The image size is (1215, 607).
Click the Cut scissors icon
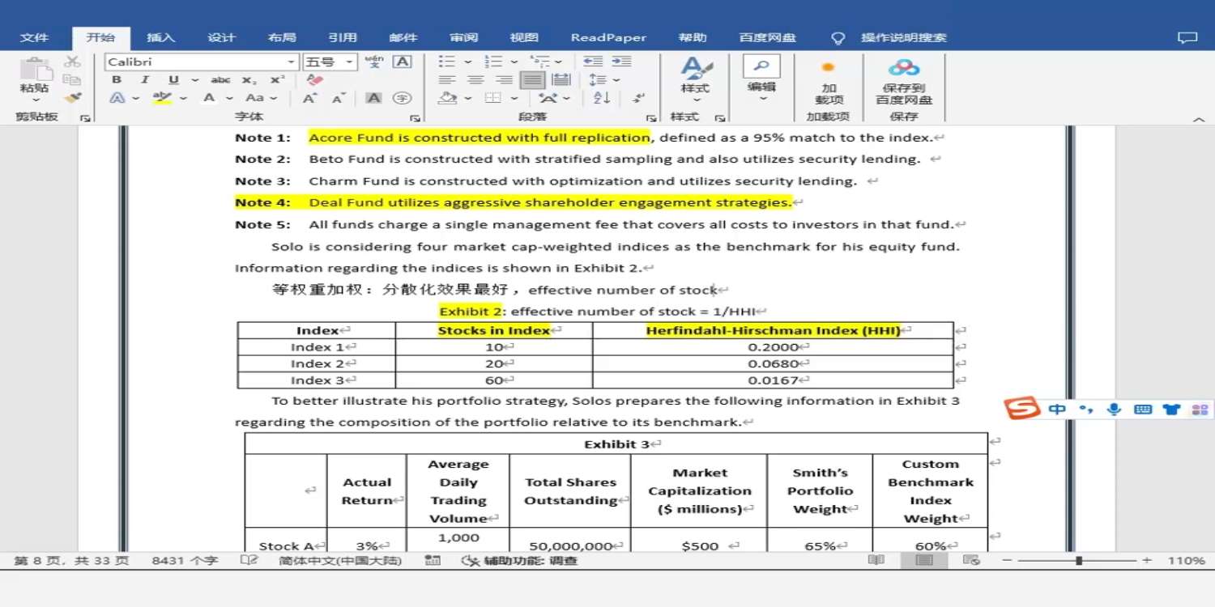73,62
